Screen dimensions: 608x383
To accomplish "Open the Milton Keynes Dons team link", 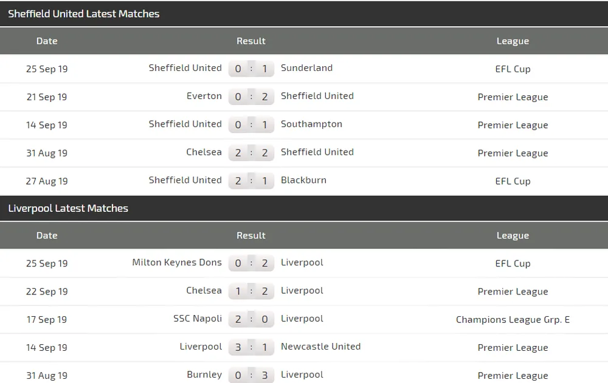I will [177, 262].
